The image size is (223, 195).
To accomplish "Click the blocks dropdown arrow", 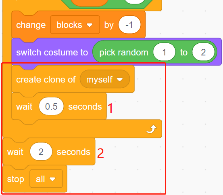I will coord(90,25).
